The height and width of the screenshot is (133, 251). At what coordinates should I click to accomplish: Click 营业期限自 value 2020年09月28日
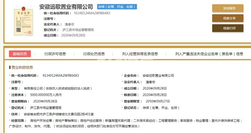click(x=45, y=101)
